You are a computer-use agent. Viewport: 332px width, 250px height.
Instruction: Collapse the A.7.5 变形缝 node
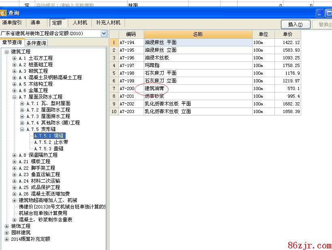click(x=22, y=129)
